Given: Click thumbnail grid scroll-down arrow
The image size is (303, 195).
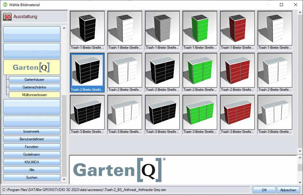Looking at the screenshot, I should click(300, 151).
